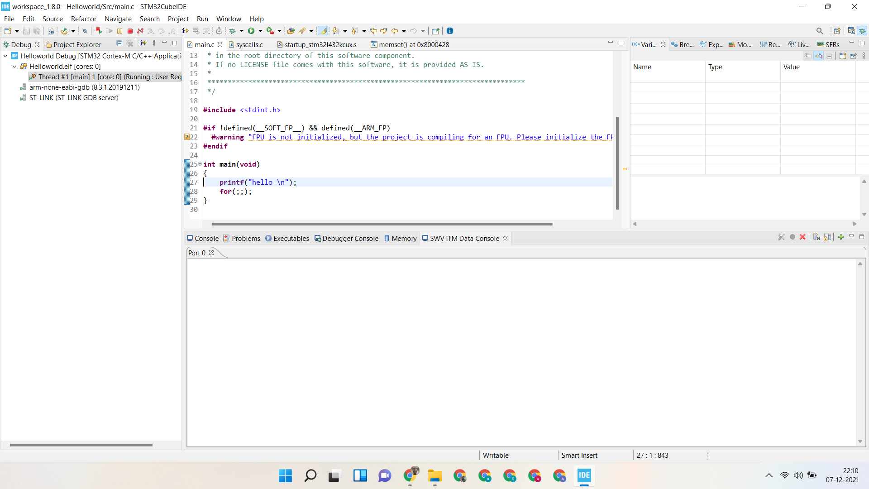
Task: Click Collapse All in Debug panel
Action: (x=119, y=43)
